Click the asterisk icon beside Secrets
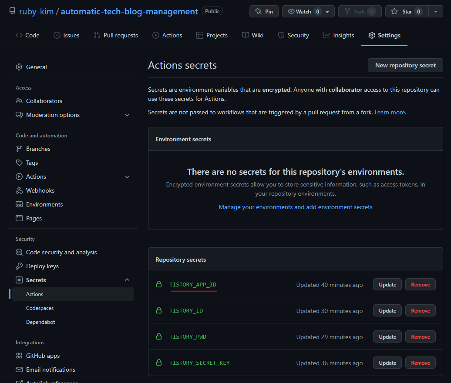The height and width of the screenshot is (383, 451). (19, 280)
